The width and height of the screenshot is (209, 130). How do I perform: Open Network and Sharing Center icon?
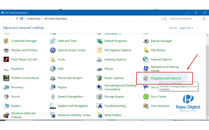[x=146, y=69]
